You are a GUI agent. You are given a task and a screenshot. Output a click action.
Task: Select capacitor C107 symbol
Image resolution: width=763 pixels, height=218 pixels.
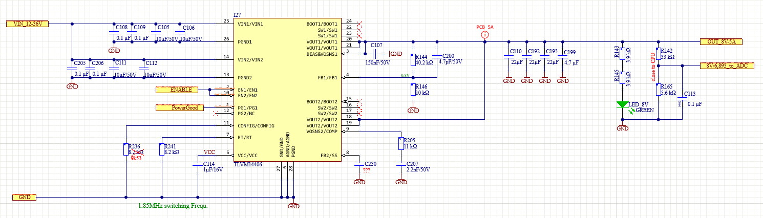click(376, 54)
